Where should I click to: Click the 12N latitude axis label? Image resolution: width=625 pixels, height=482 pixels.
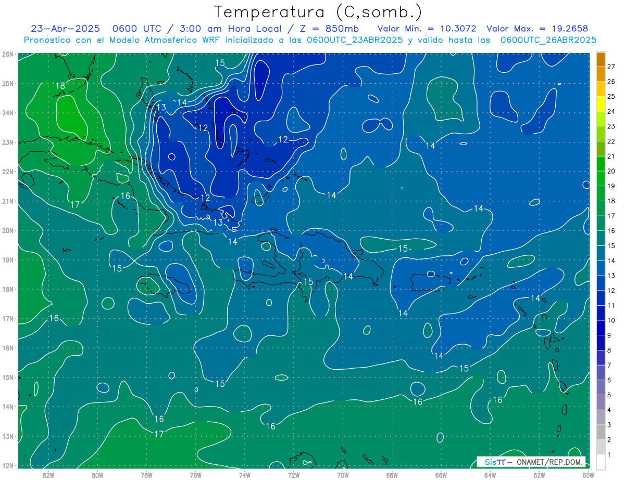tap(7, 465)
